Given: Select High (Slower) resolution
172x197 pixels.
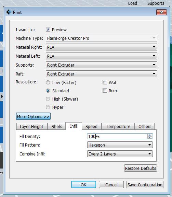Looking at the screenshot, I should pos(48,99).
